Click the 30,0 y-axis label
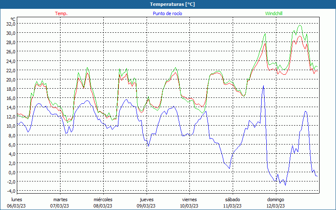The width and height of the screenshot is (336, 210). pyautogui.click(x=11, y=33)
